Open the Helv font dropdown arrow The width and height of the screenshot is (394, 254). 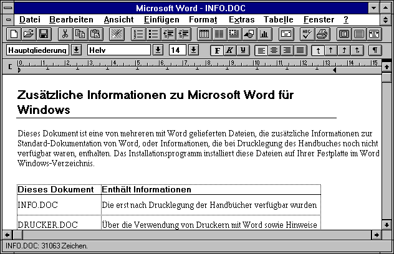[158, 50]
